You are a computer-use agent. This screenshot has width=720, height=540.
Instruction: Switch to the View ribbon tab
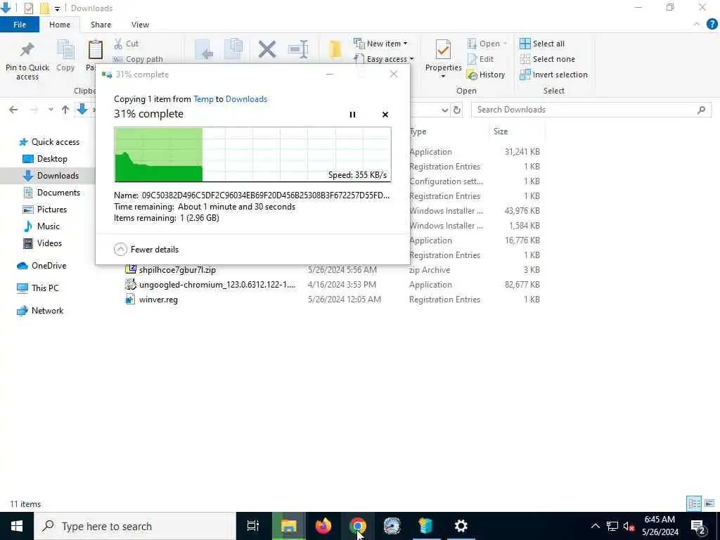coord(140,25)
